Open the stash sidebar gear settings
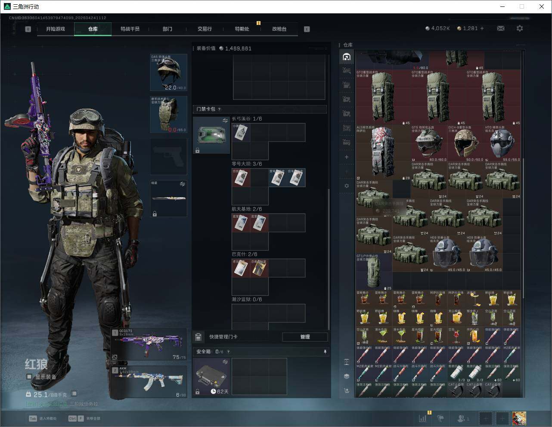Image resolution: width=552 pixels, height=427 pixels. 347,186
